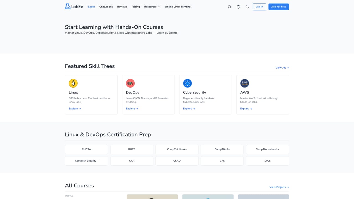Screen dimensions: 354x199
Task: Click the Linux penguin icon
Action: (73, 83)
